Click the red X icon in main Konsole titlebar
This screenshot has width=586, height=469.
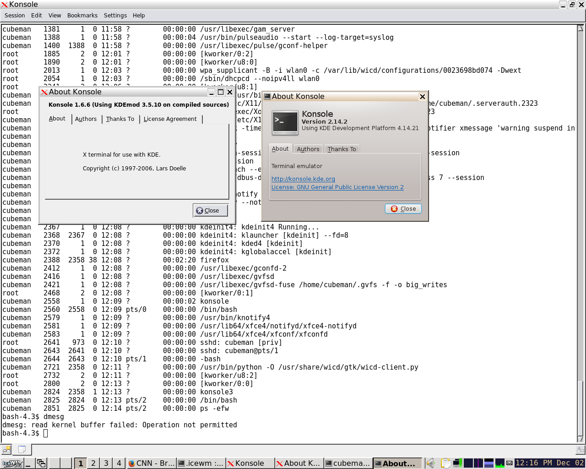(5, 5)
